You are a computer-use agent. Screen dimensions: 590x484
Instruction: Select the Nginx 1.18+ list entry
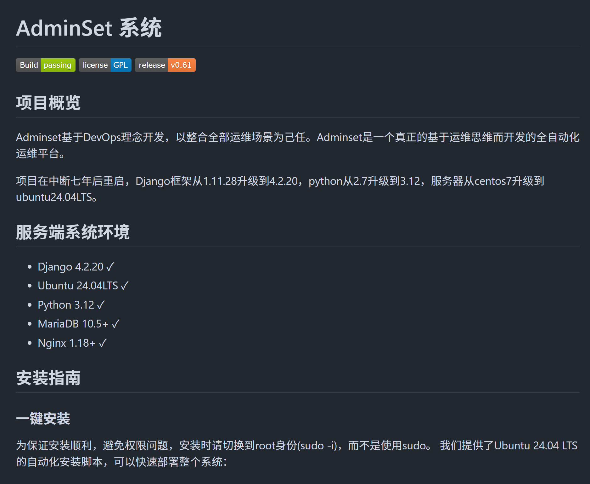(x=72, y=343)
